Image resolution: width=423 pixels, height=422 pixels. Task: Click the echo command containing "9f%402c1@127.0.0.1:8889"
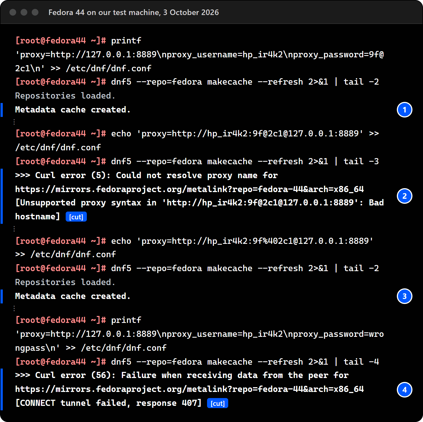tap(195, 241)
